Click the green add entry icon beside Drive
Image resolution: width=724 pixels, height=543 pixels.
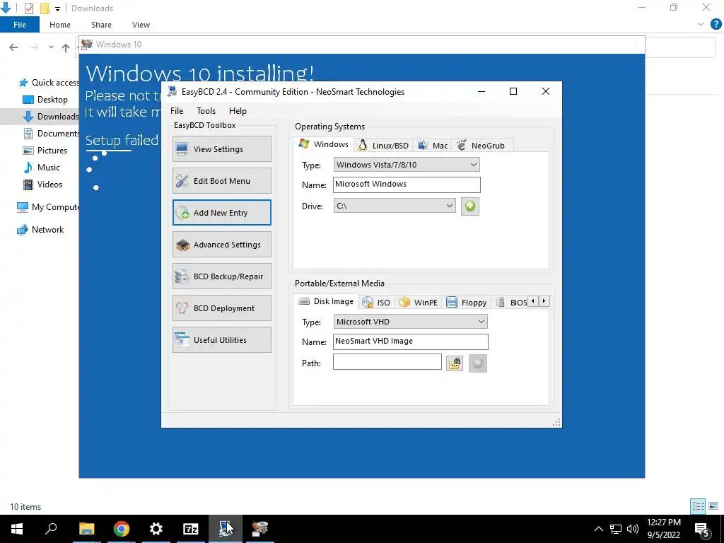pyautogui.click(x=470, y=206)
